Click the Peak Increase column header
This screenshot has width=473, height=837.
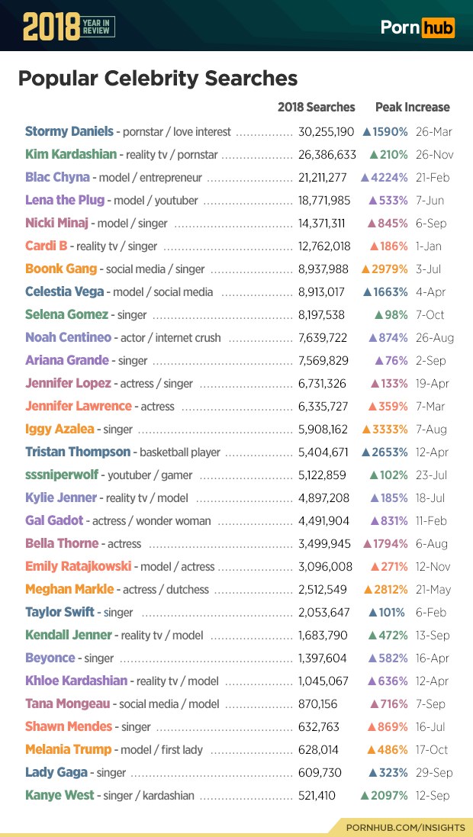412,108
